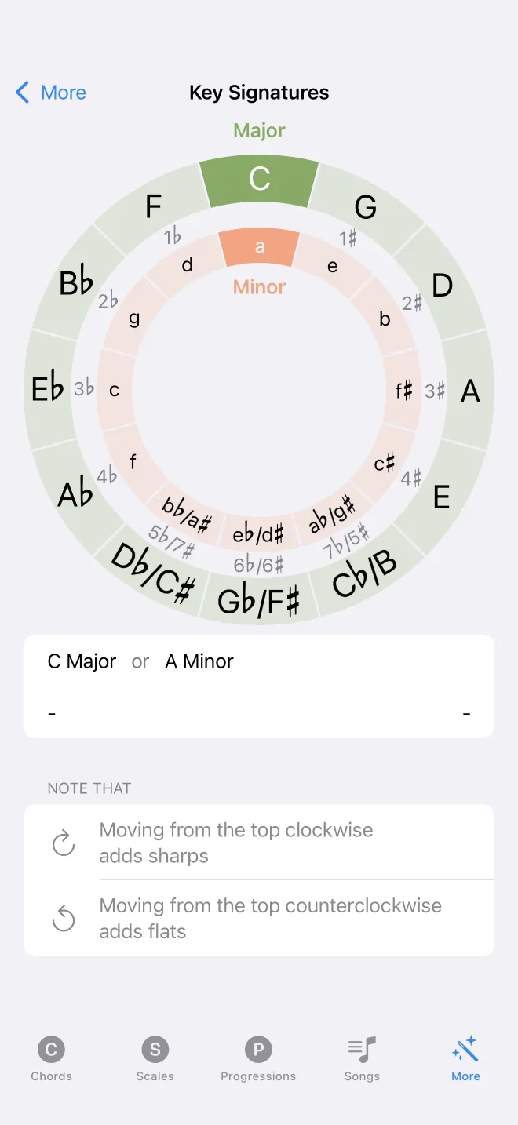This screenshot has width=518, height=1125.
Task: Tap the More magic wand icon
Action: 465,1049
